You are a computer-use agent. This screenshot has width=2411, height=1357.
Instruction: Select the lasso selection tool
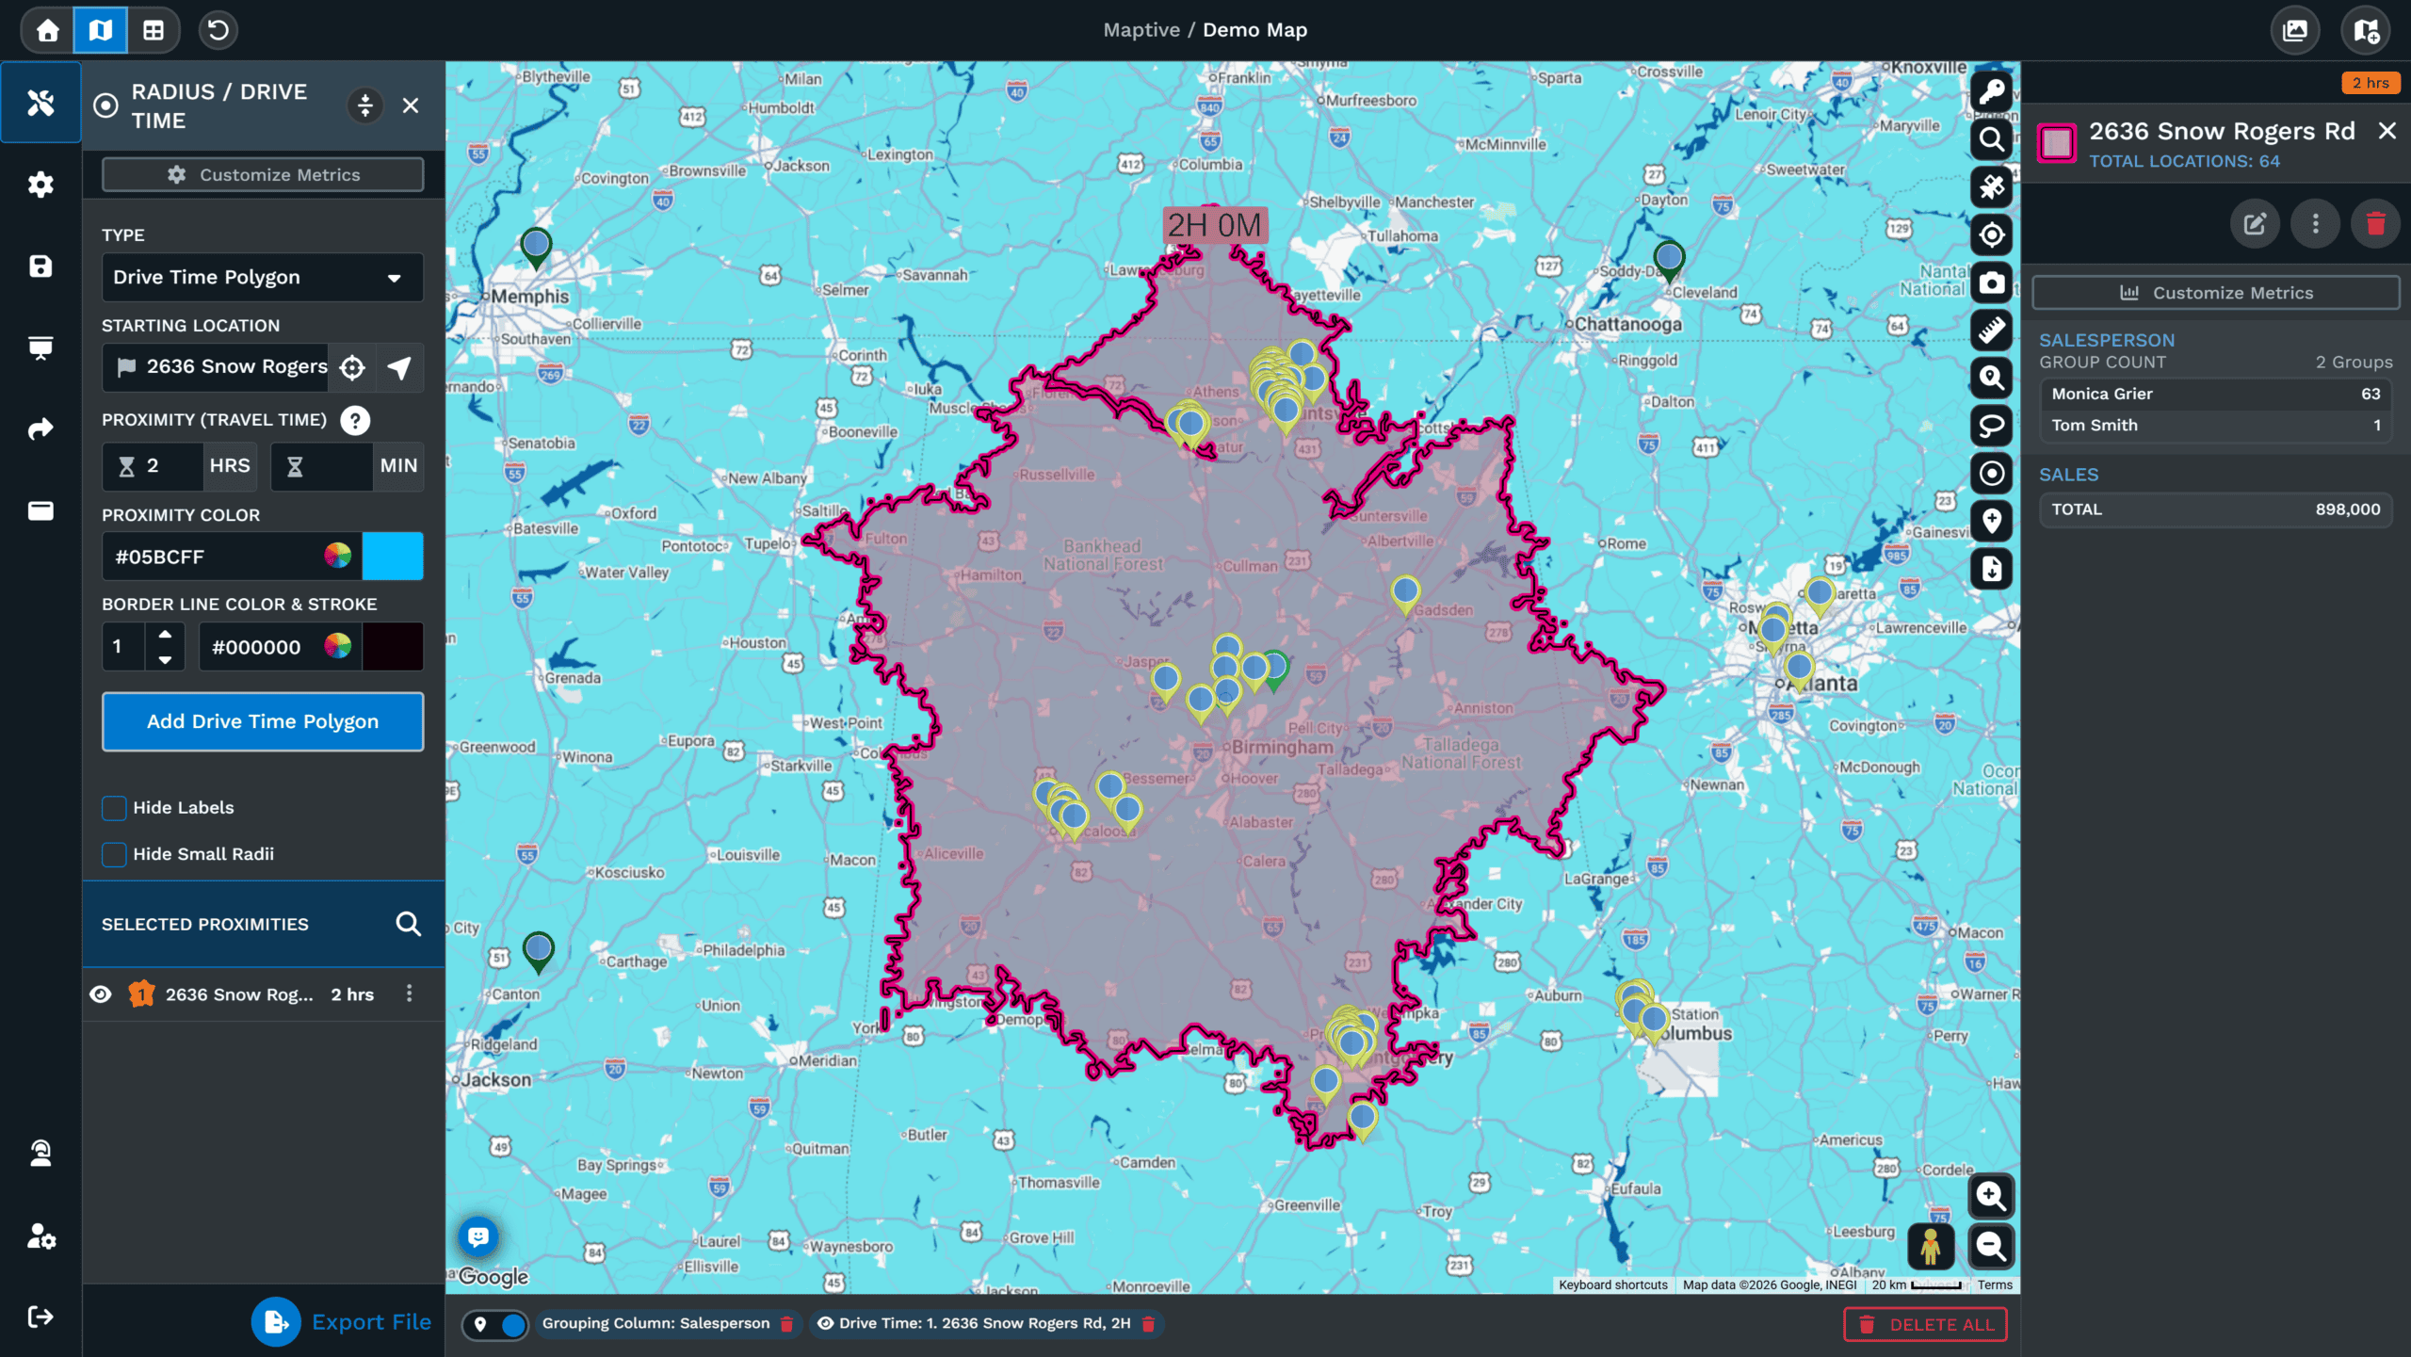1991,426
